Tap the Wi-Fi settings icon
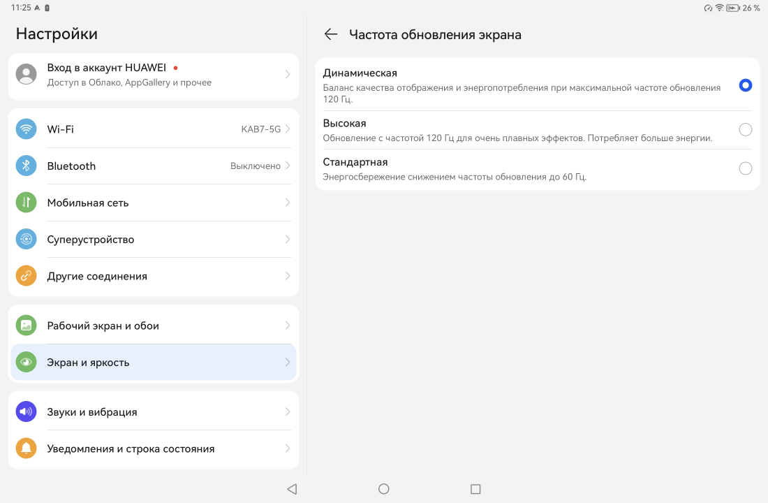Image resolution: width=768 pixels, height=503 pixels. click(x=26, y=129)
